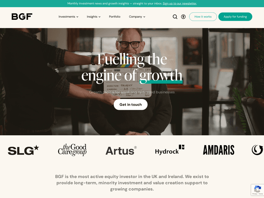Click the reCAPTCHA badge icon
264x198 pixels.
(x=257, y=189)
